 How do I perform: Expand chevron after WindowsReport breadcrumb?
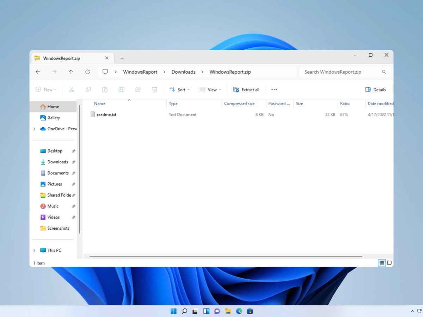[x=164, y=72]
